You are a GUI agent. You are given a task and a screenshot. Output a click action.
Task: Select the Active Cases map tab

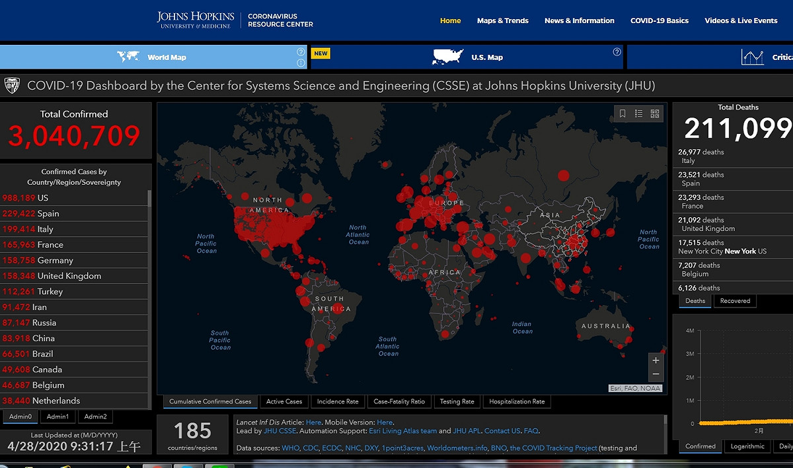[x=284, y=401]
